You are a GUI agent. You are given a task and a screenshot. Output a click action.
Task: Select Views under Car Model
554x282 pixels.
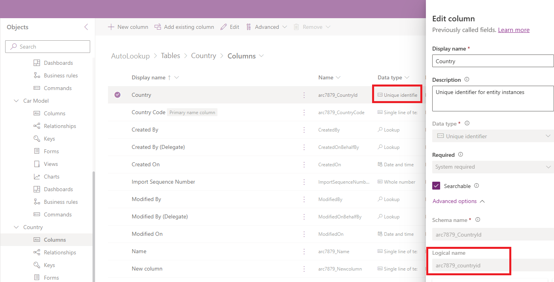51,164
